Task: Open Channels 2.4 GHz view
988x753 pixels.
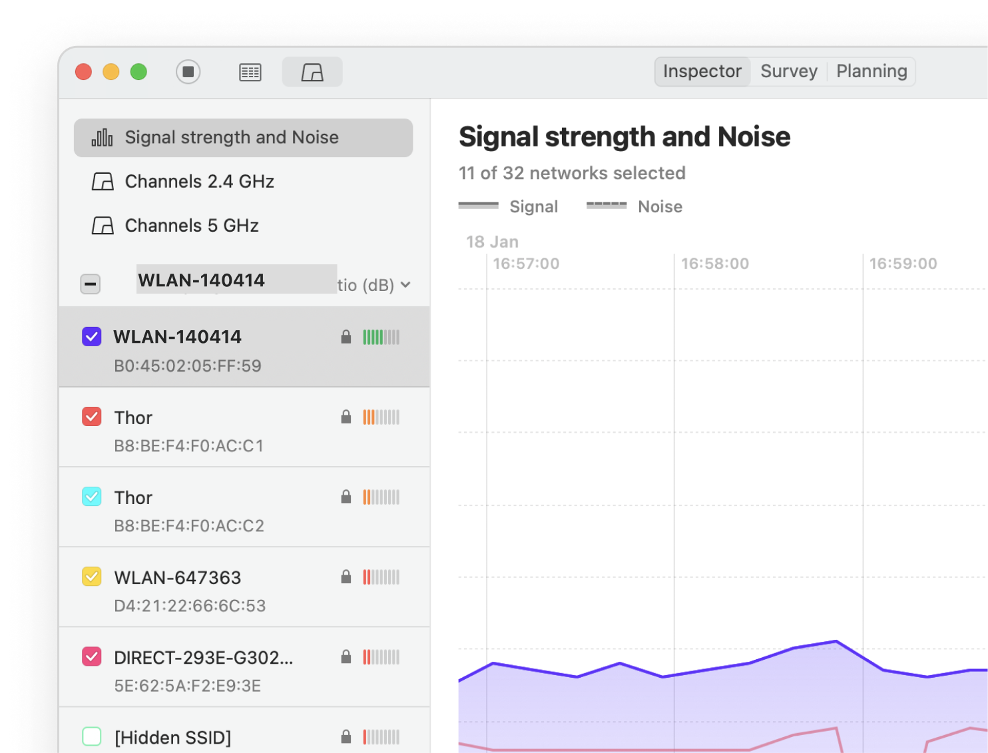Action: (x=199, y=181)
